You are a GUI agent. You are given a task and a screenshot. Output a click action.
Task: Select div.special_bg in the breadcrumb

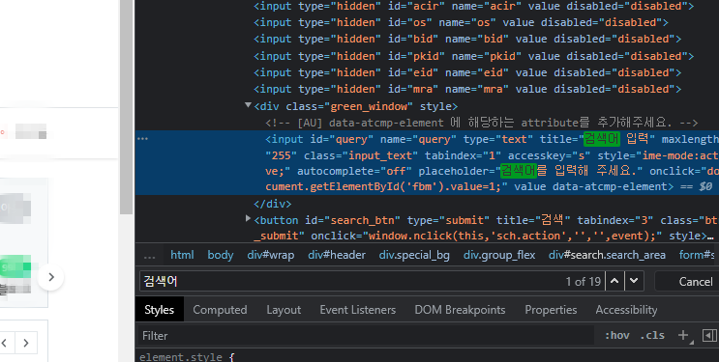click(x=414, y=255)
